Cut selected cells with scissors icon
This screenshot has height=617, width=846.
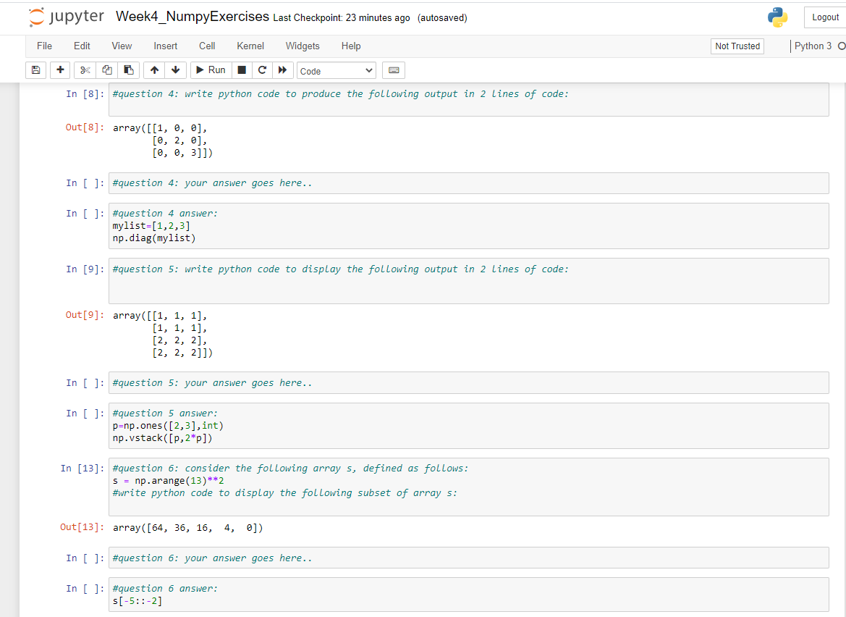[85, 70]
